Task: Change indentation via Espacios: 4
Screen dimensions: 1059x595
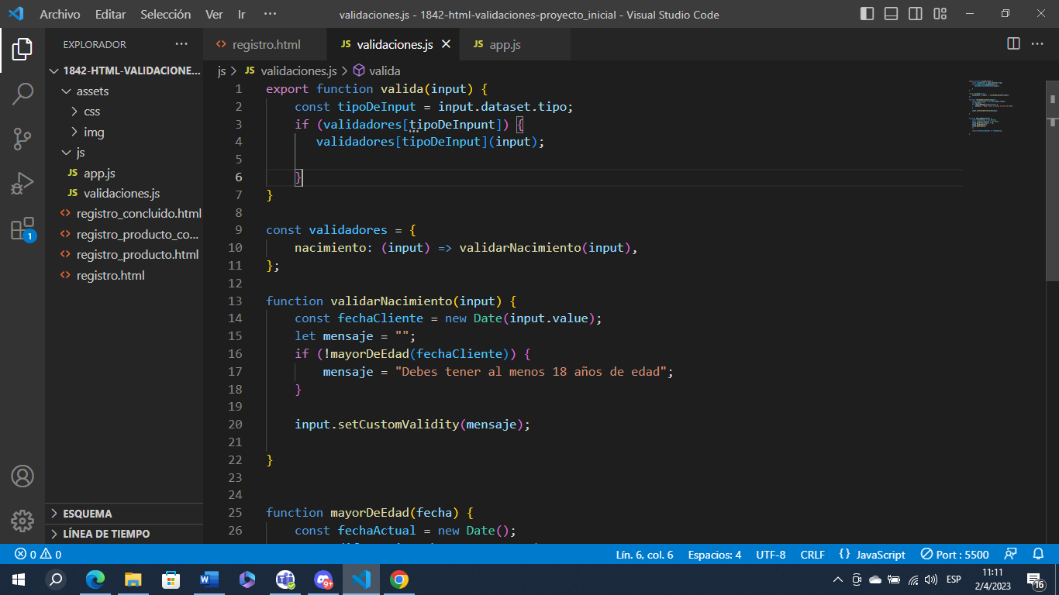Action: tap(714, 555)
